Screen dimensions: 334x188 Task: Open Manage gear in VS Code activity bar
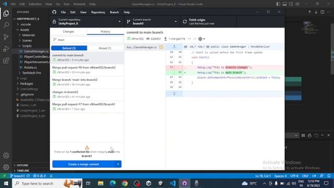(6, 167)
